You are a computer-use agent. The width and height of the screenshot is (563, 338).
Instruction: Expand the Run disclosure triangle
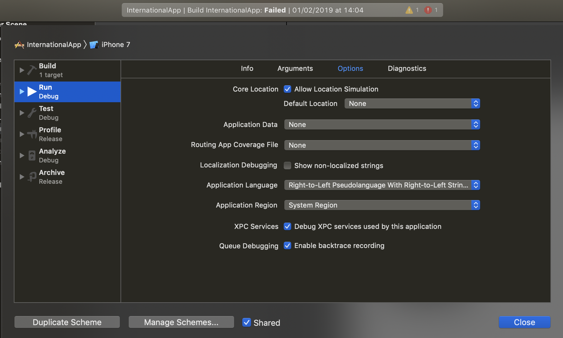tap(22, 92)
